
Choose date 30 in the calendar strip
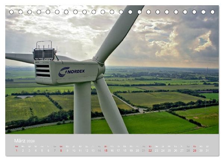pos(201,151)
